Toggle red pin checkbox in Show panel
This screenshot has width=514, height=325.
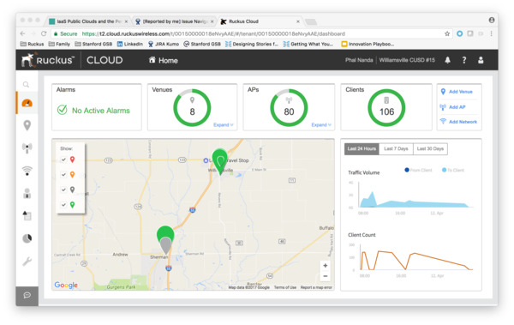pos(63,159)
